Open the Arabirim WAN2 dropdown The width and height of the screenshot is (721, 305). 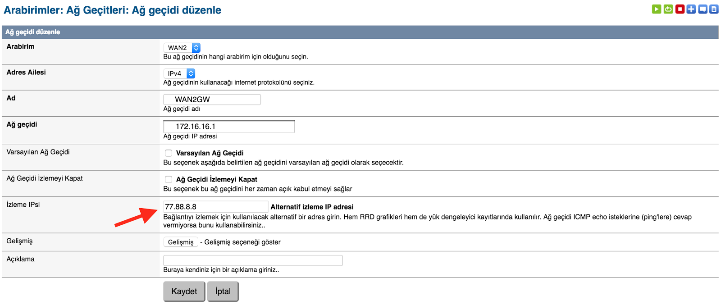point(183,48)
